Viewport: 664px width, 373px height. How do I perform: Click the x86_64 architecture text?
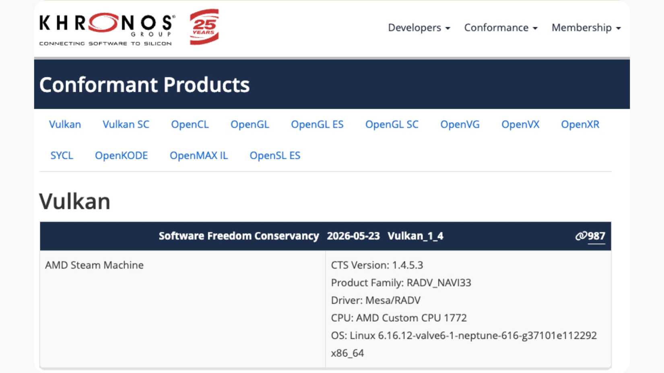coord(347,353)
